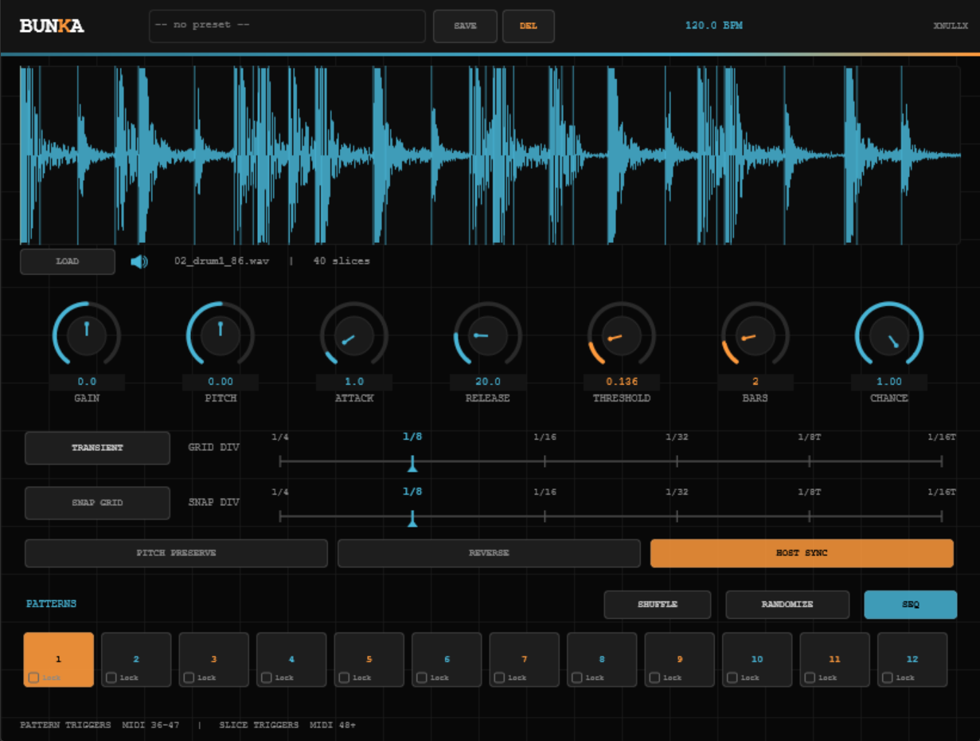This screenshot has height=741, width=980.
Task: Click the GRID DIV slider handle
Action: [412, 464]
